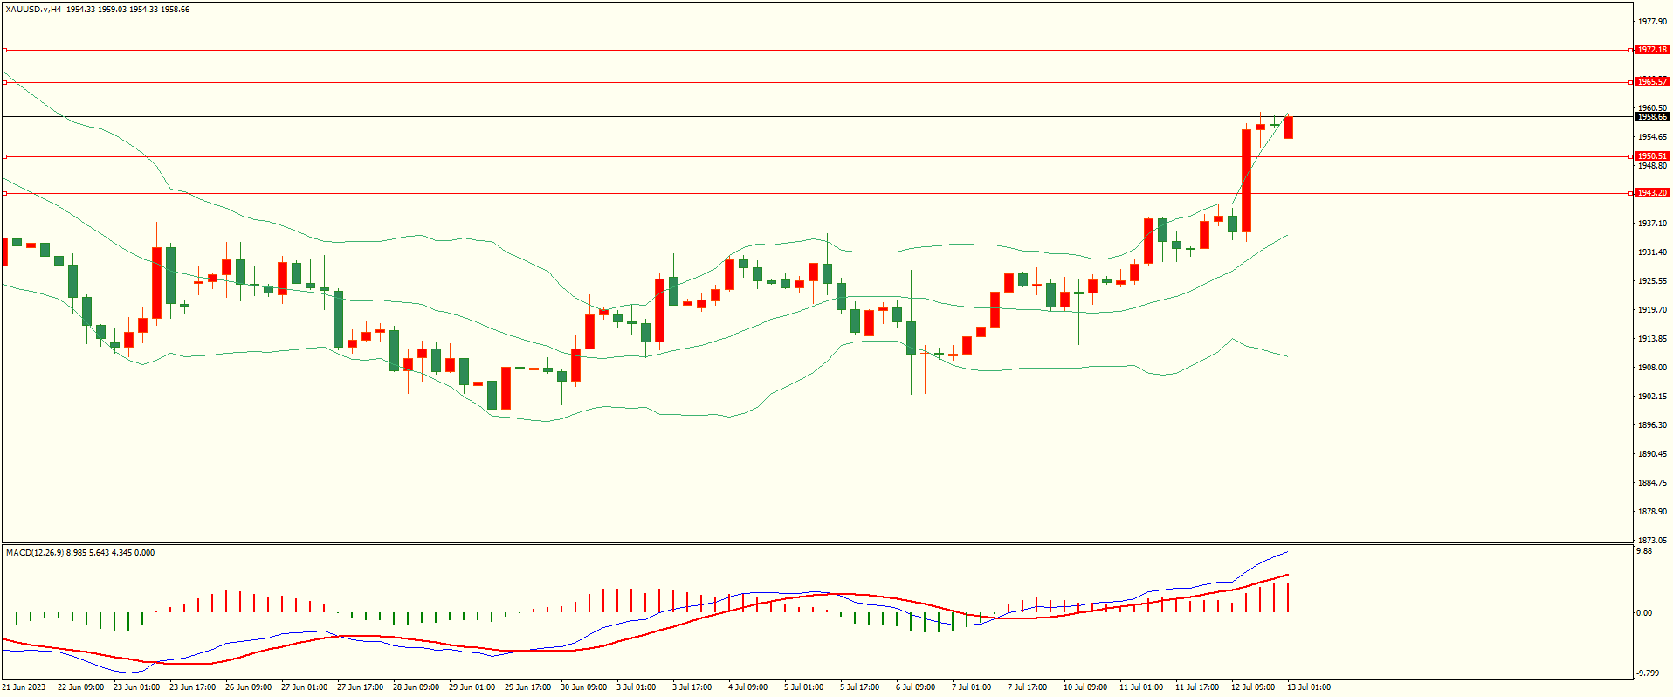Select the 1972.18 horizontal line price tag
This screenshot has width=1673, height=697.
[x=1652, y=50]
